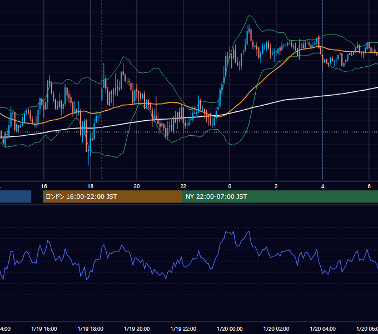The image size is (378, 334).
Task: Click the 22 hour label on the price chart axis
Action: click(183, 186)
